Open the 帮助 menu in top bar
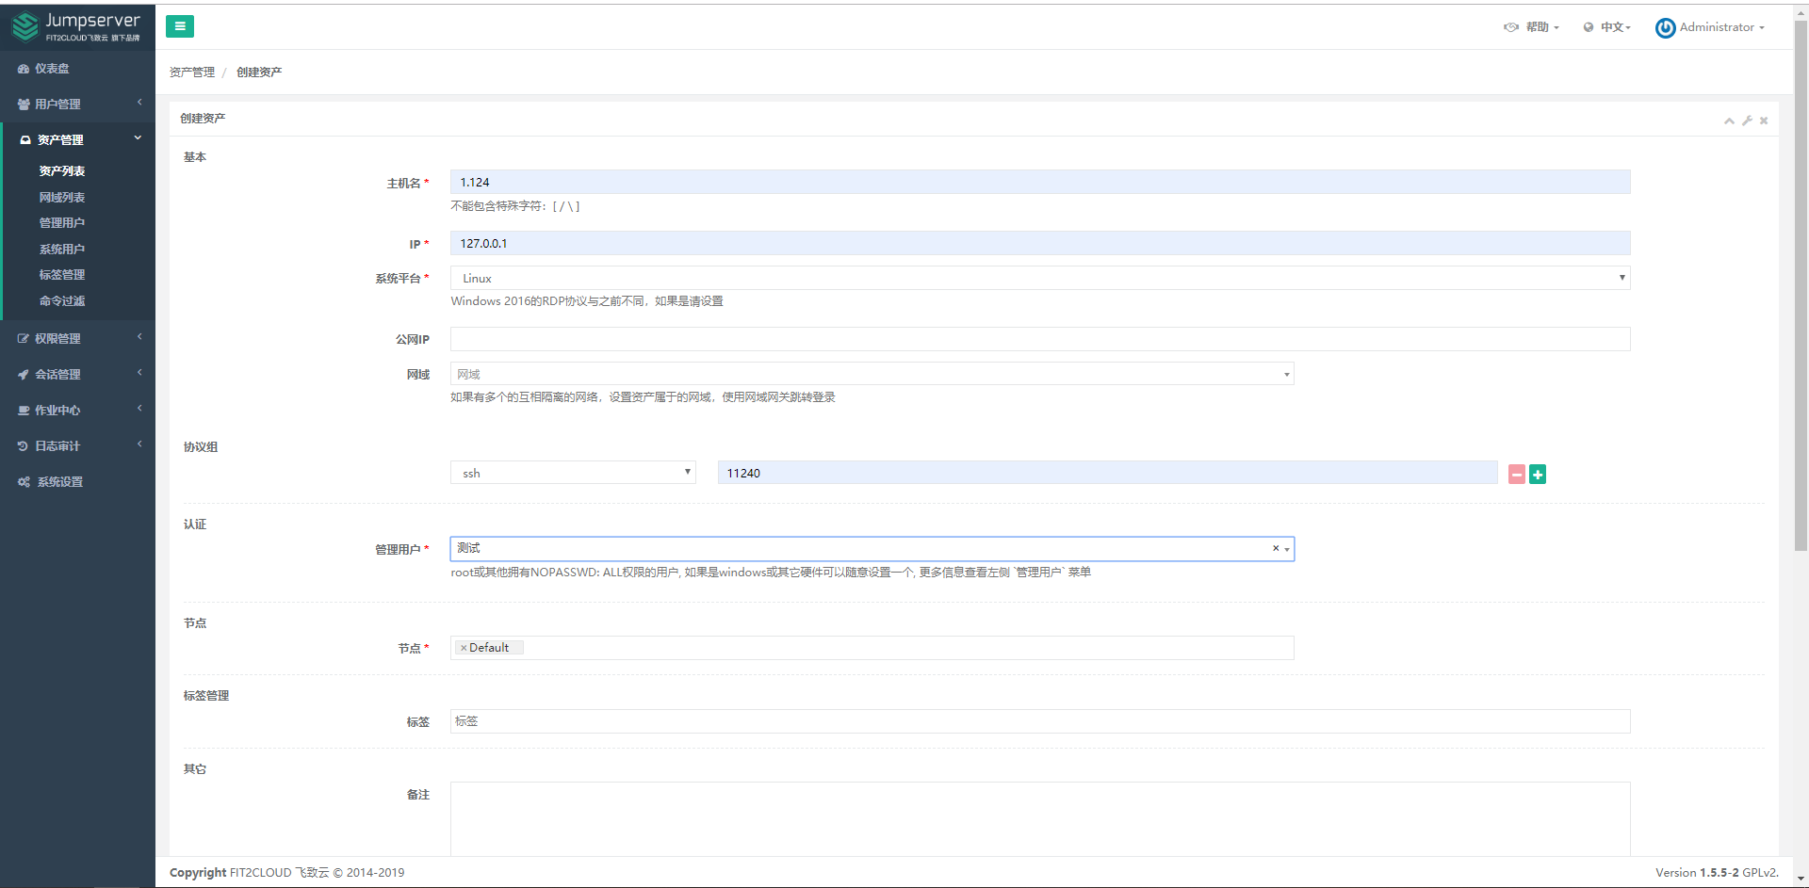 1533,27
